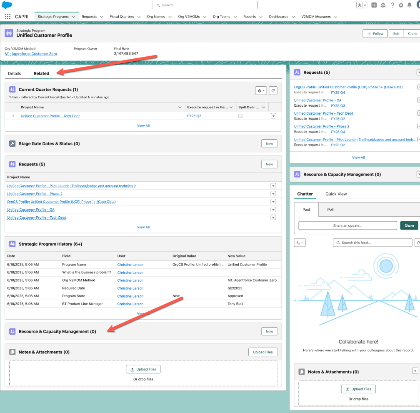The image size is (420, 413).
Task: Click the Share an update field
Action: (347, 225)
